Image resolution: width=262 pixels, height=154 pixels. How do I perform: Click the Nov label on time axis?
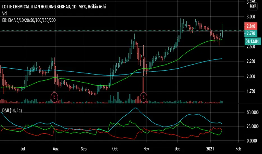146,148
